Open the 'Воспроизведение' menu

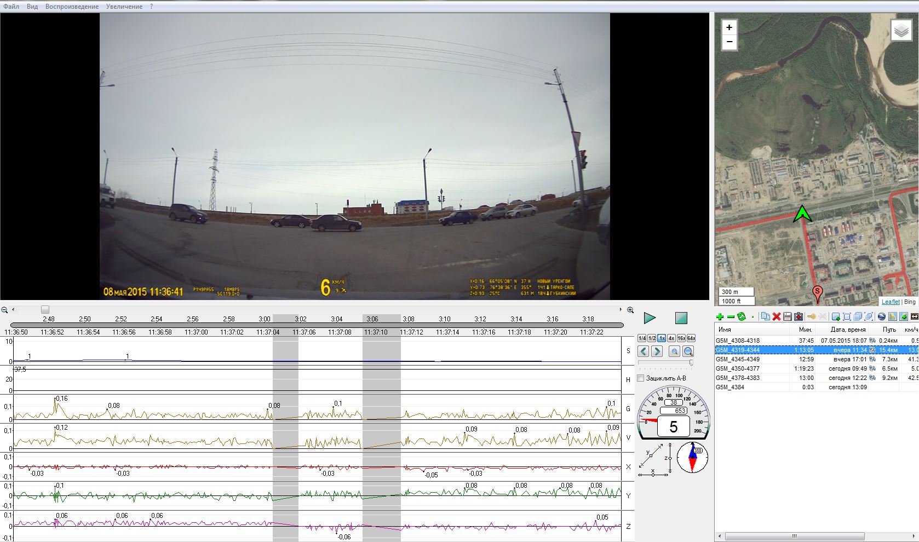(72, 7)
